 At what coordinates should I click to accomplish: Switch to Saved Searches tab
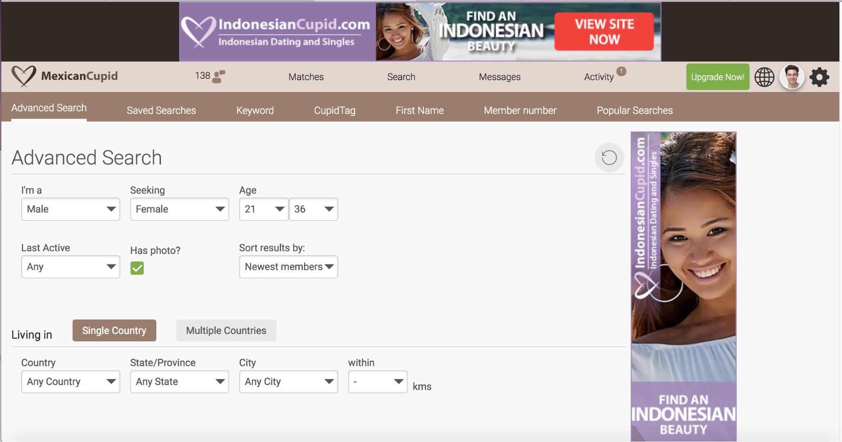[161, 110]
